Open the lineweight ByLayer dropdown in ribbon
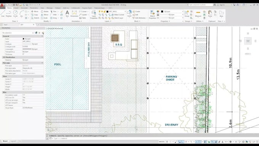The image size is (259, 146). pyautogui.click(x=172, y=14)
